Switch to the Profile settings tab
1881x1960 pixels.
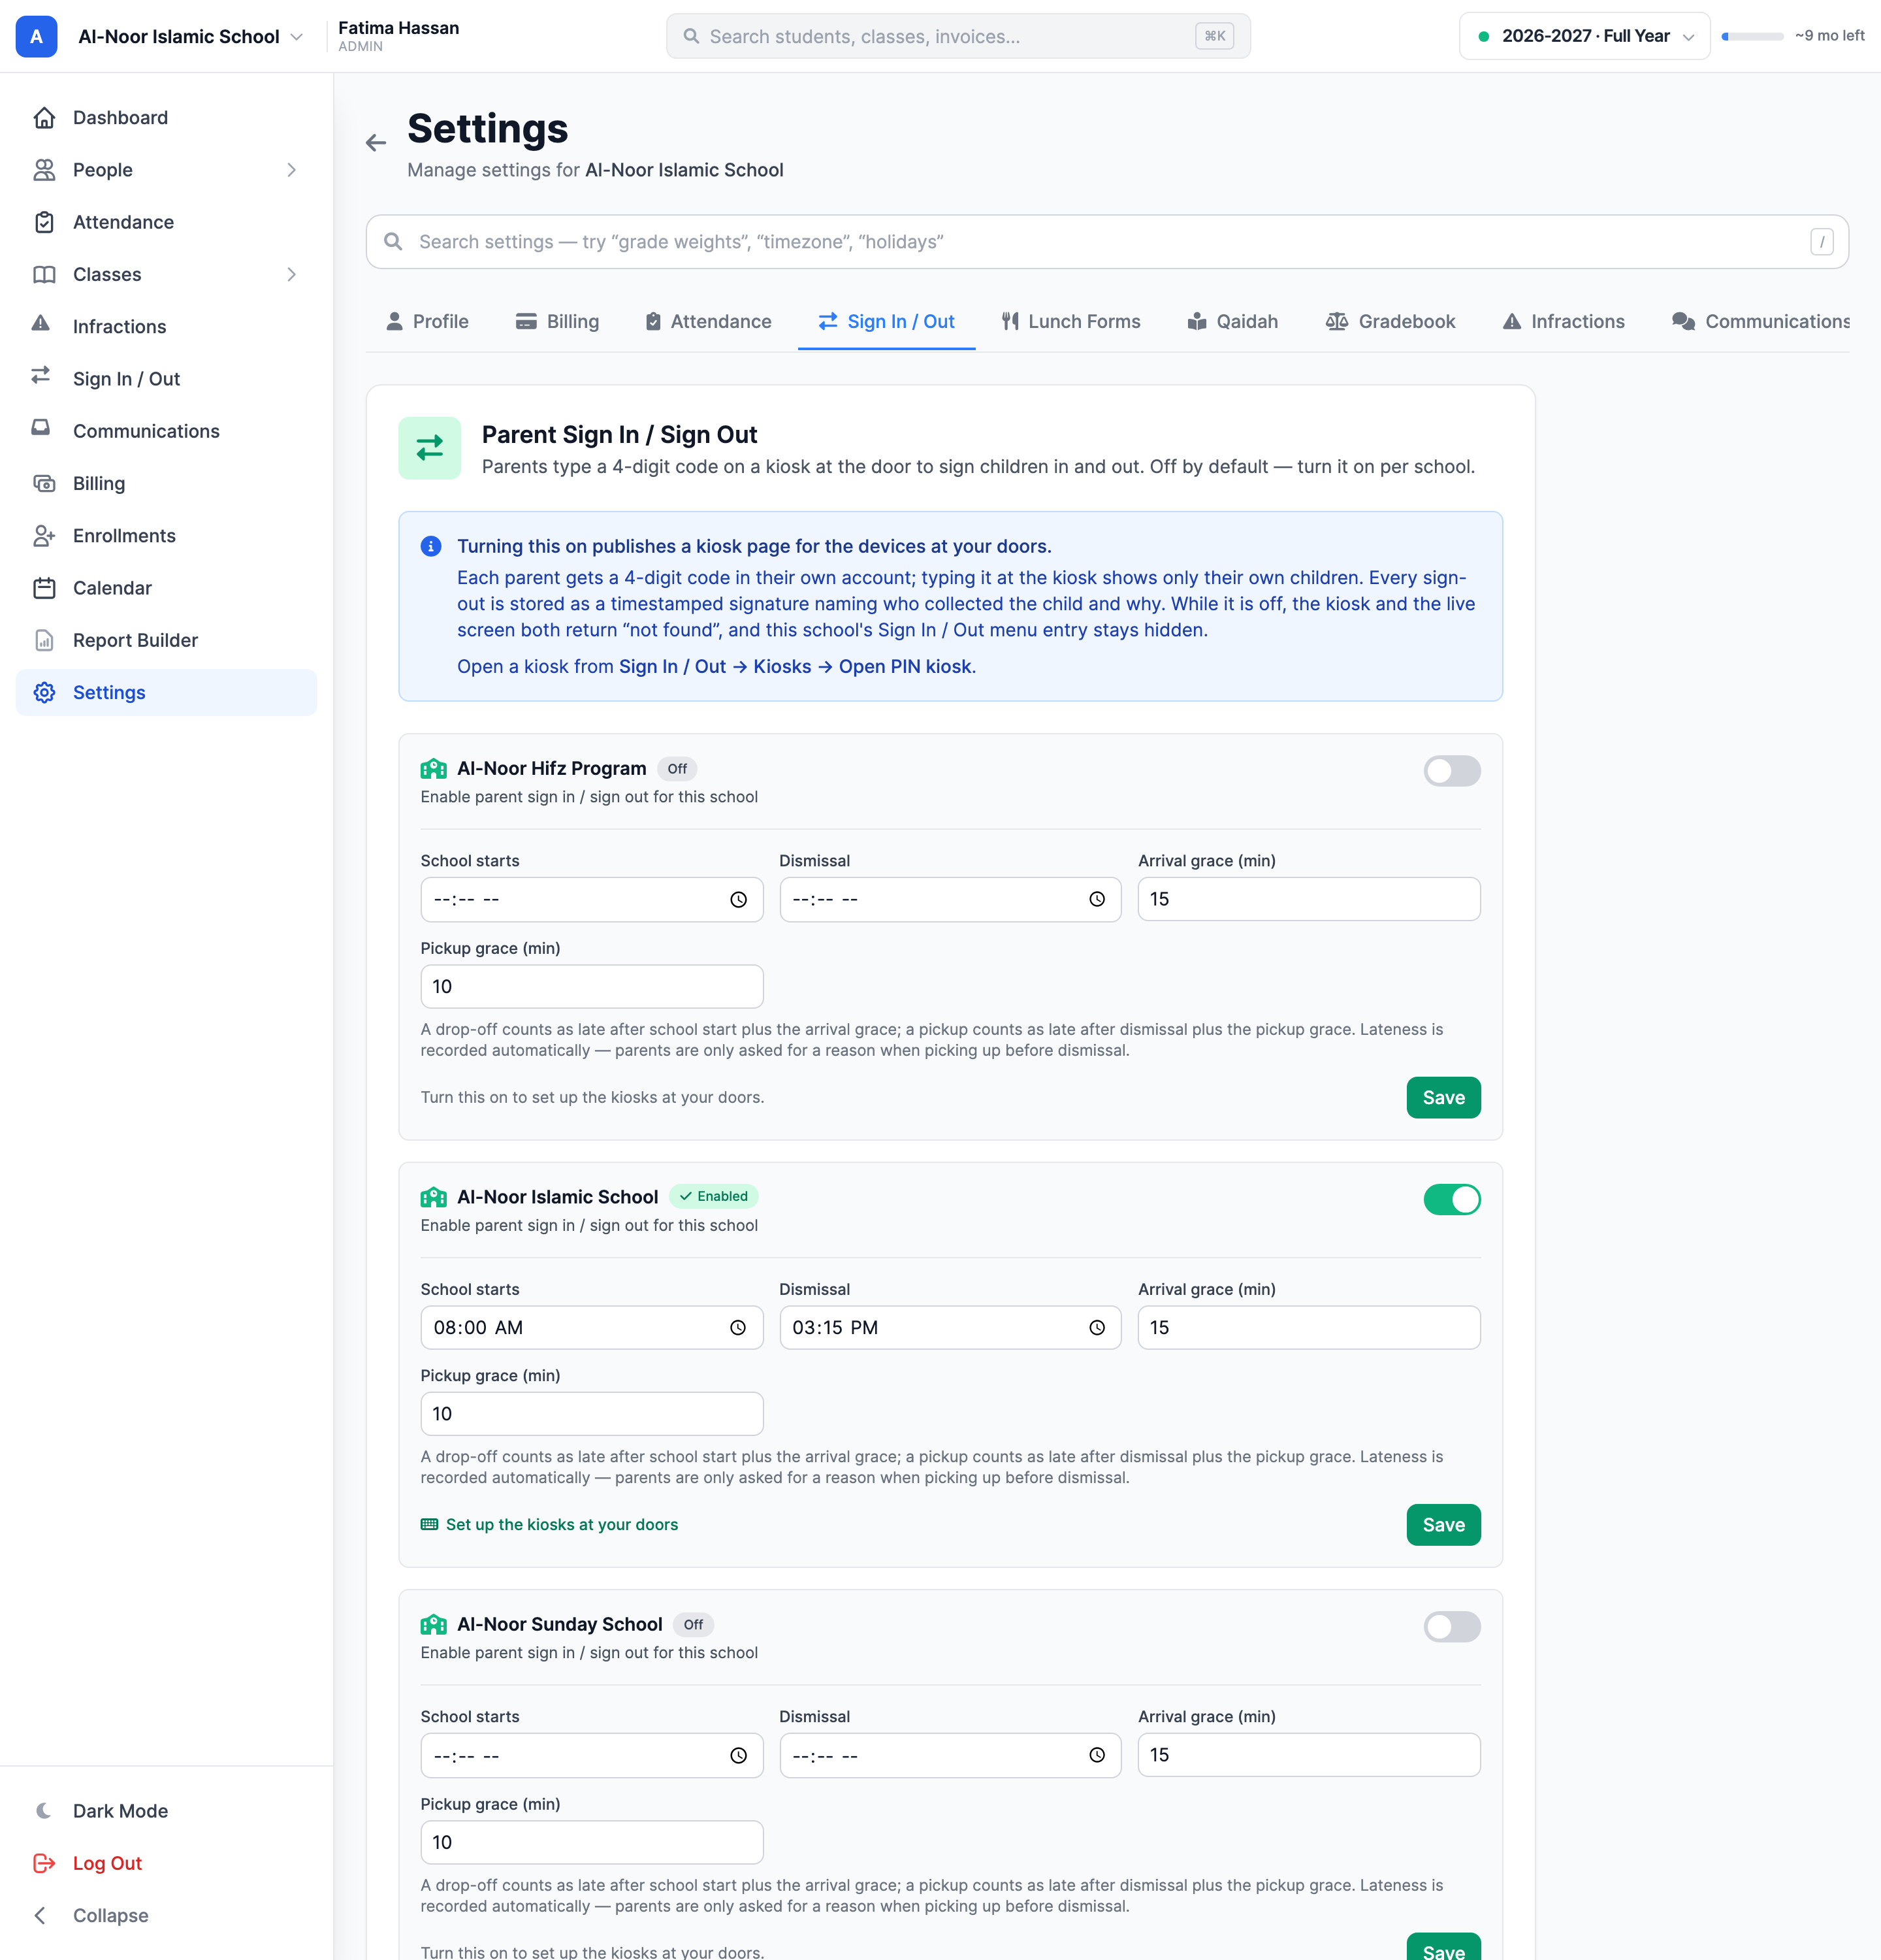pyautogui.click(x=426, y=321)
